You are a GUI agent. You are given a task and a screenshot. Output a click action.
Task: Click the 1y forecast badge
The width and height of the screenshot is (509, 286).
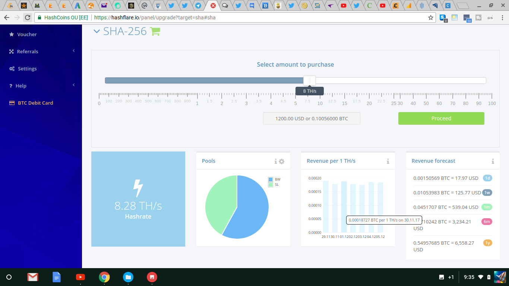[x=488, y=243]
